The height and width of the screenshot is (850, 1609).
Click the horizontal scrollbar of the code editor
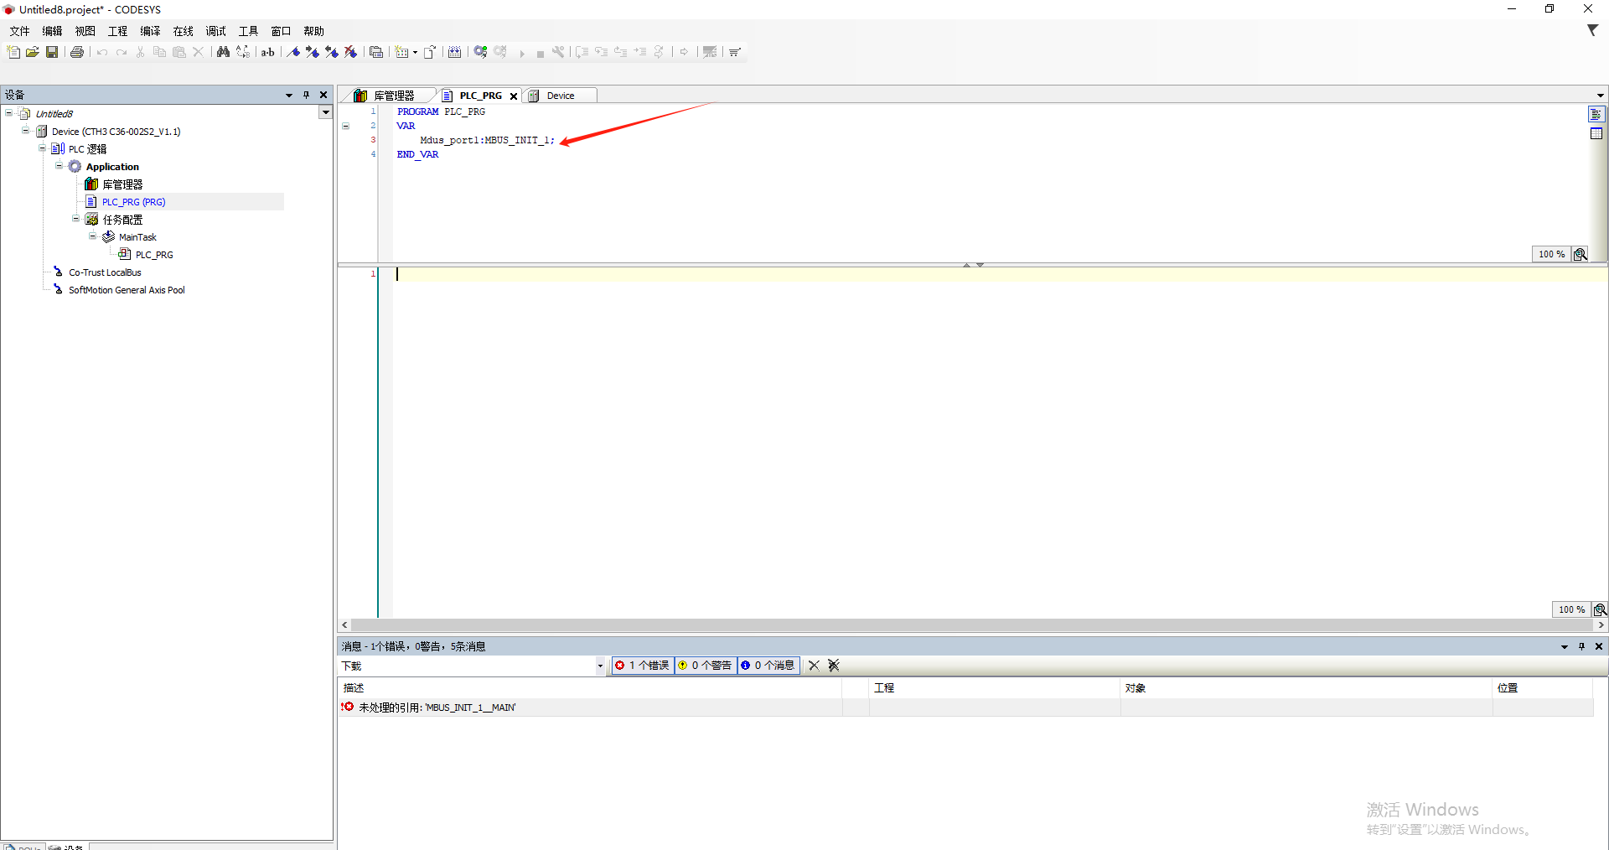pos(972,625)
